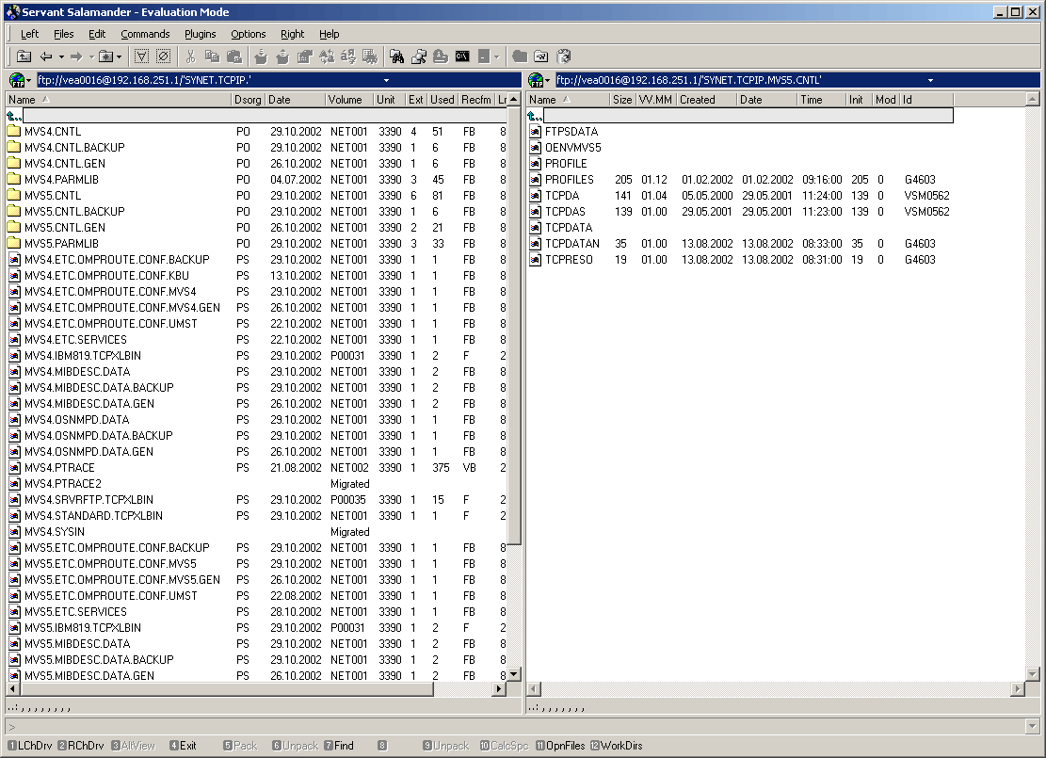Click the Command Shell toolbar icon
Viewport: 1046px width, 758px height.
point(462,56)
